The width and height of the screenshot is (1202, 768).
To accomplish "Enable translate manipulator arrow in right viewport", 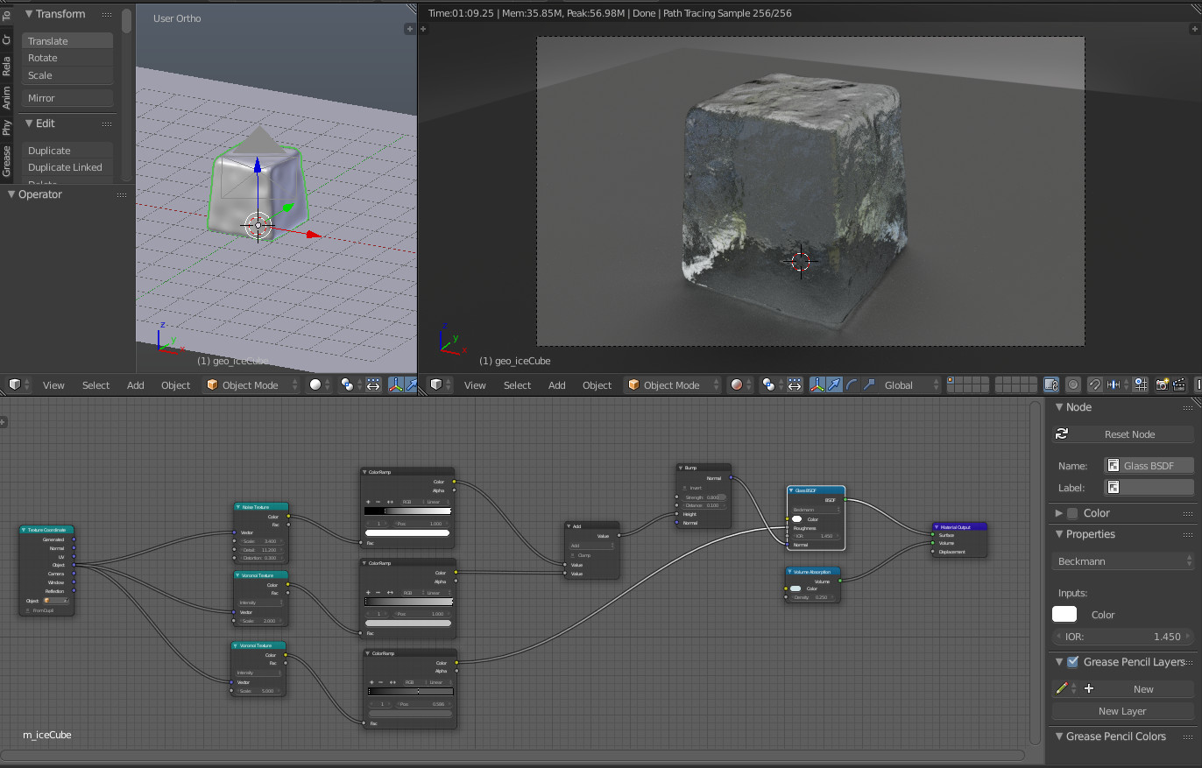I will coord(834,385).
